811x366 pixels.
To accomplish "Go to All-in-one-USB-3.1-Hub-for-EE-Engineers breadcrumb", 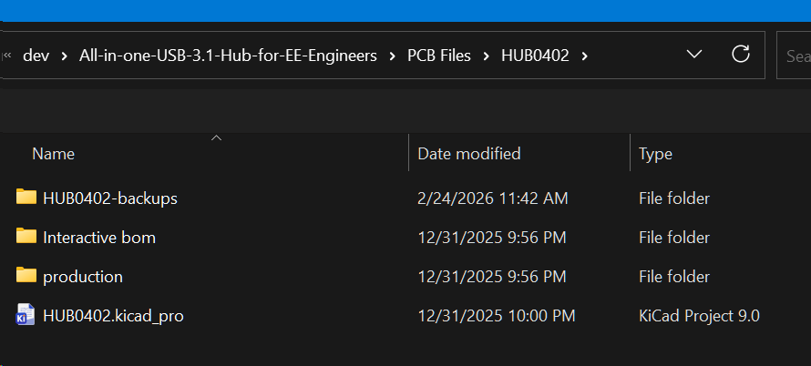I will pyautogui.click(x=228, y=56).
